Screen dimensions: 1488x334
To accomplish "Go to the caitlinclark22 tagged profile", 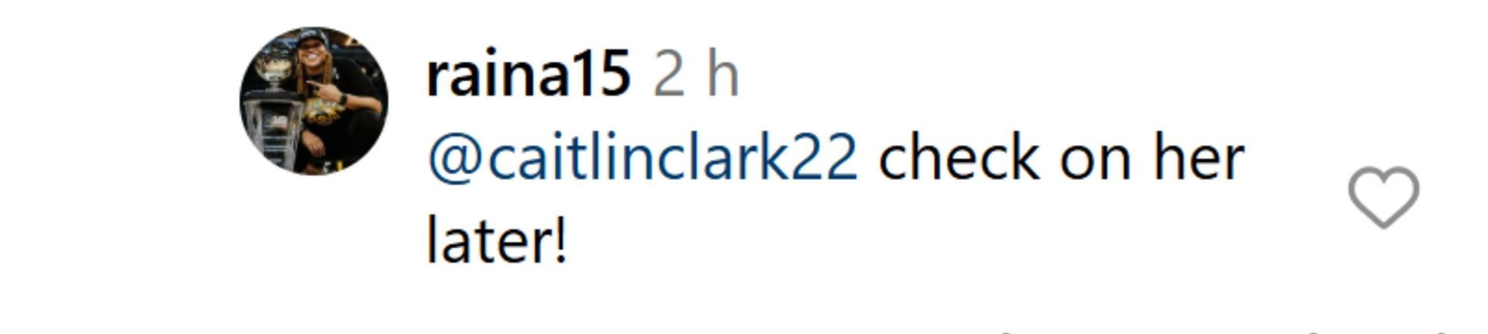I will coord(642,158).
